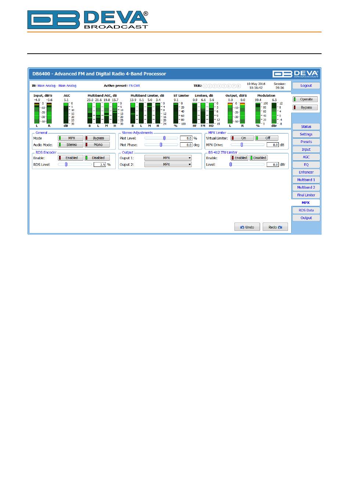Click the RDS Level value field
Image resolution: width=349 pixels, height=500 pixels.
[x=100, y=164]
